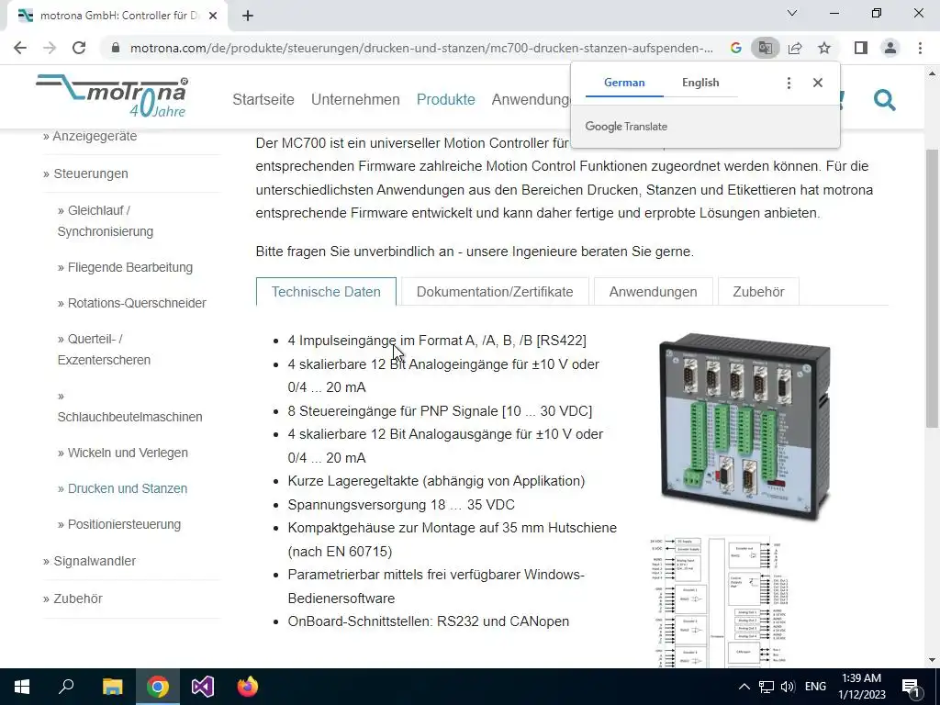Open File Explorer from taskbar
Image resolution: width=940 pixels, height=705 pixels.
click(112, 687)
